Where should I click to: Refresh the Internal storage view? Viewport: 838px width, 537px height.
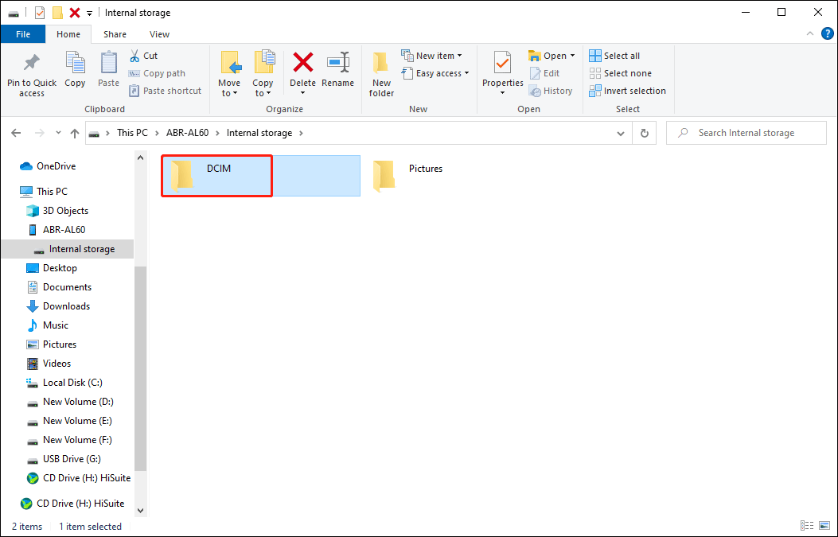pos(644,132)
